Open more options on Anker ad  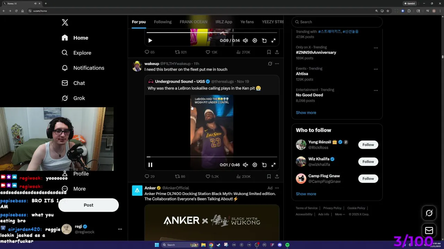click(277, 188)
